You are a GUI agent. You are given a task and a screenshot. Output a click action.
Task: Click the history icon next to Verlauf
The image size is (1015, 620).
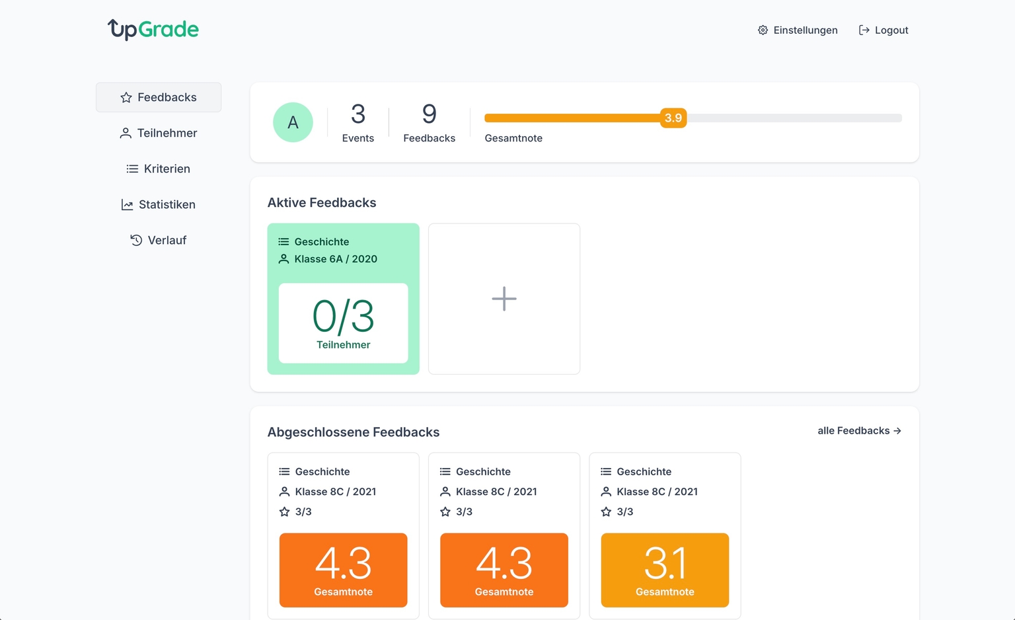pyautogui.click(x=136, y=240)
